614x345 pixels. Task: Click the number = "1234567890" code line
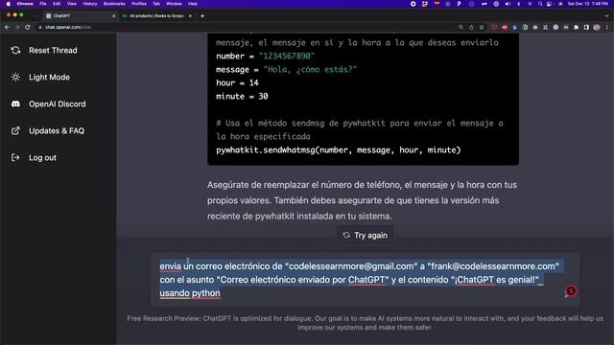point(265,56)
